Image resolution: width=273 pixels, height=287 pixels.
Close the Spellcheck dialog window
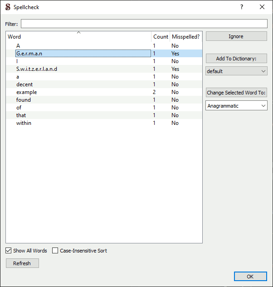(x=262, y=7)
